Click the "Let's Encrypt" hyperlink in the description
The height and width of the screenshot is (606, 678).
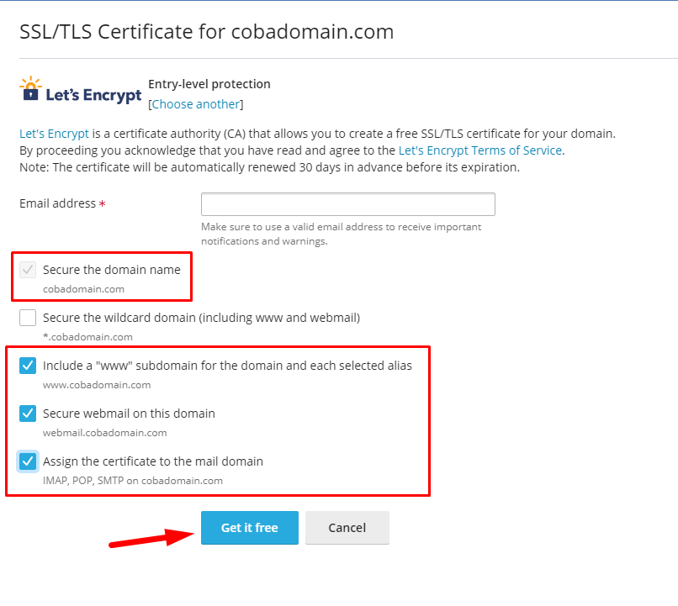point(54,133)
